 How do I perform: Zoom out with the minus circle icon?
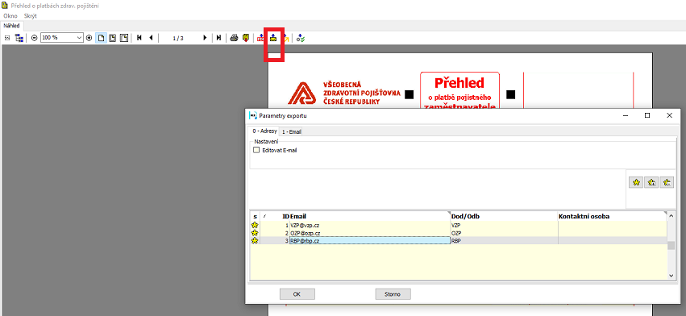pos(34,38)
